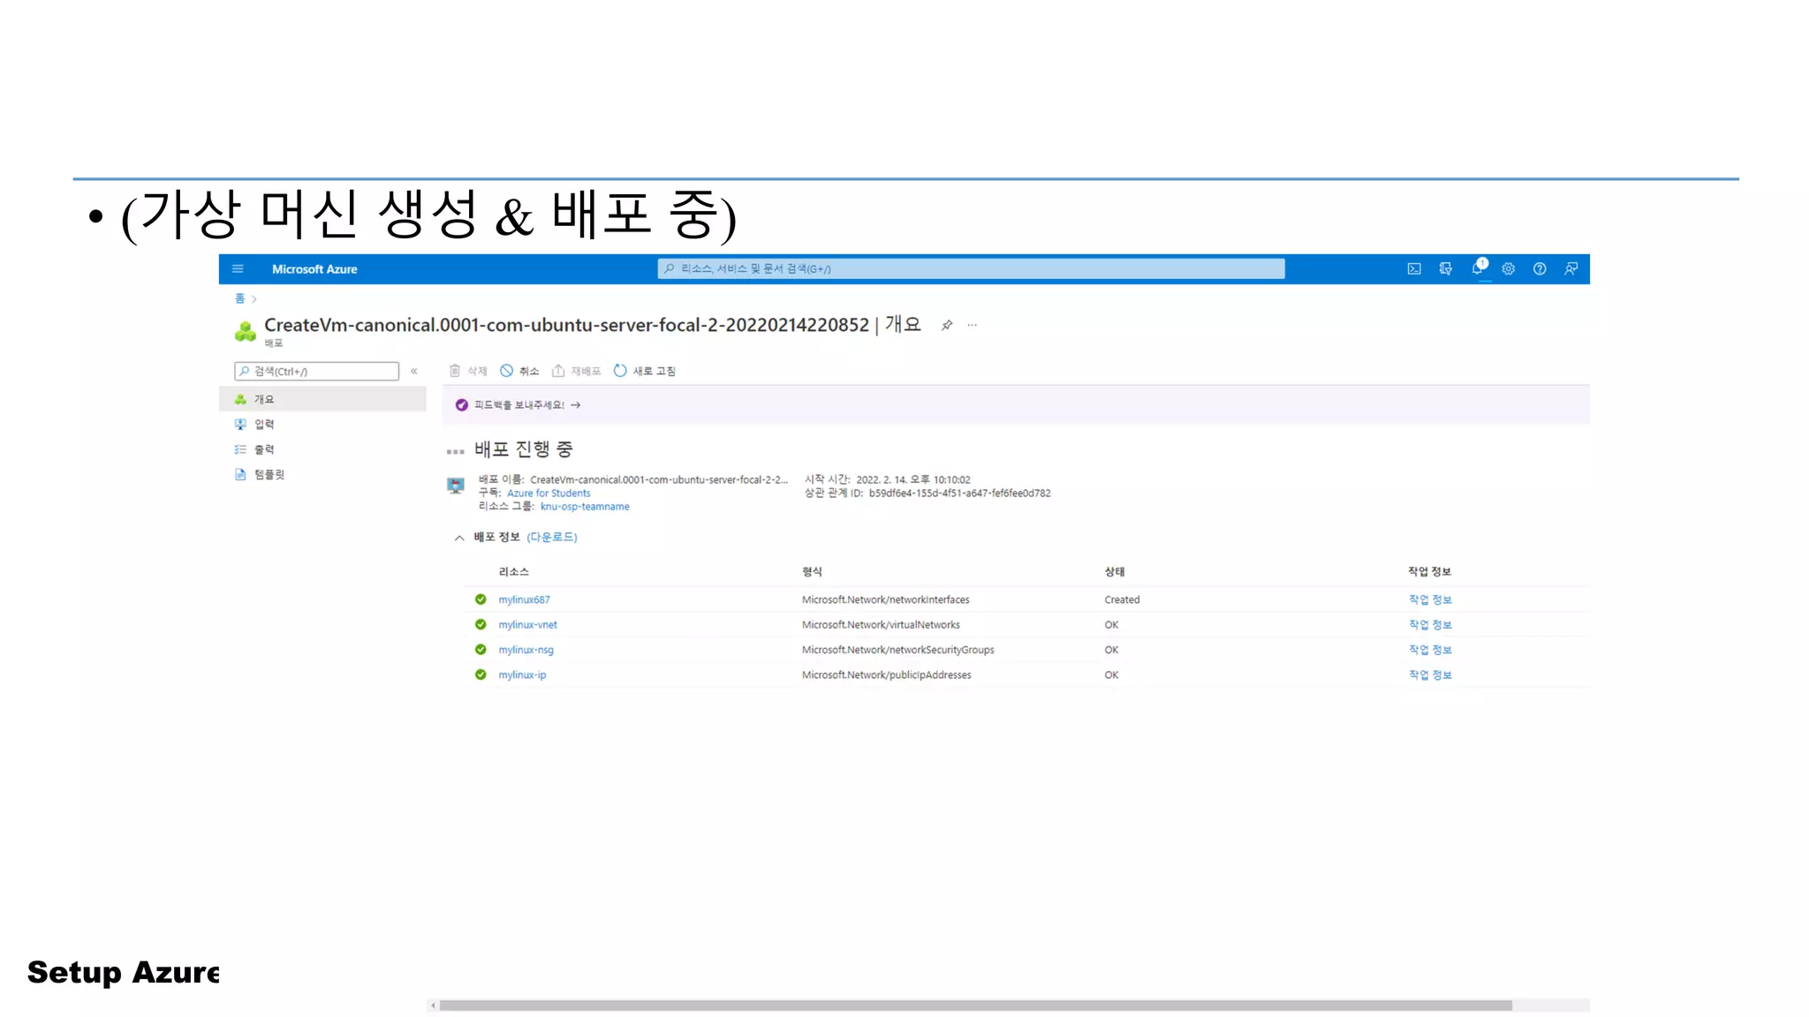Open the notifications bell
The image size is (1809, 1017).
pos(1478,268)
